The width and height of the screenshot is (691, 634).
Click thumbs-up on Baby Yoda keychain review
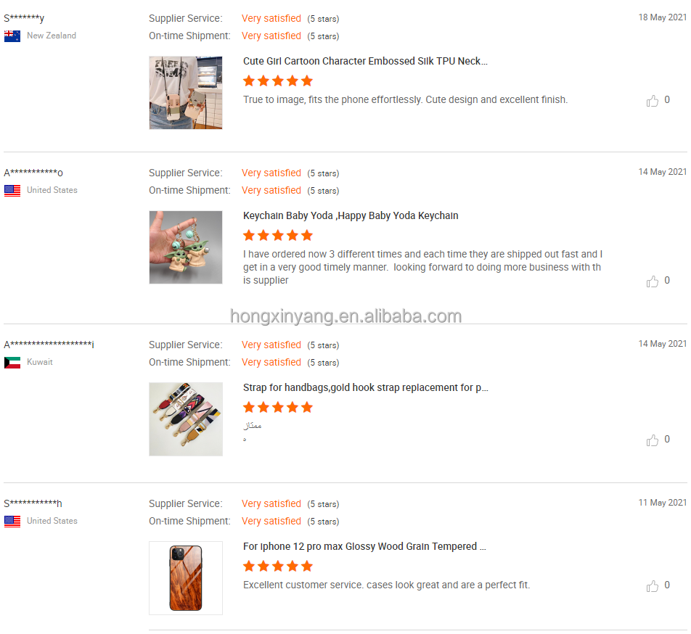pyautogui.click(x=652, y=281)
